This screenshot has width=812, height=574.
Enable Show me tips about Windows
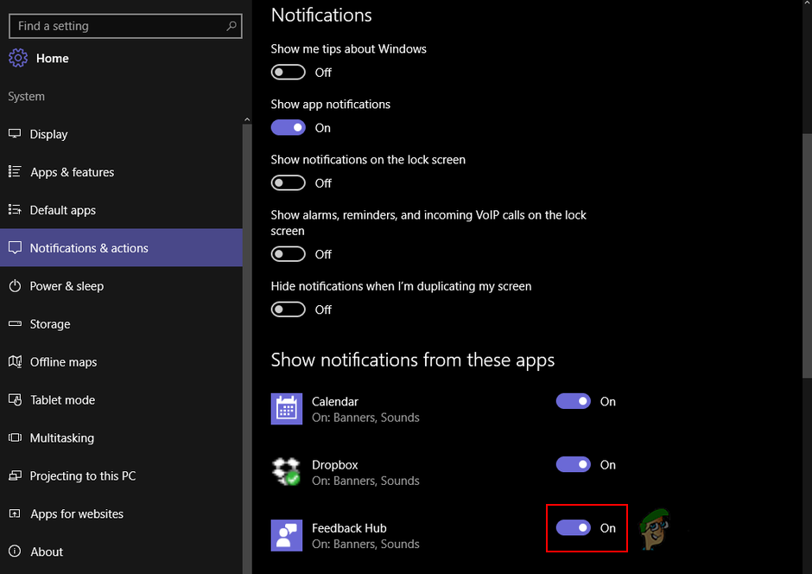click(x=288, y=72)
